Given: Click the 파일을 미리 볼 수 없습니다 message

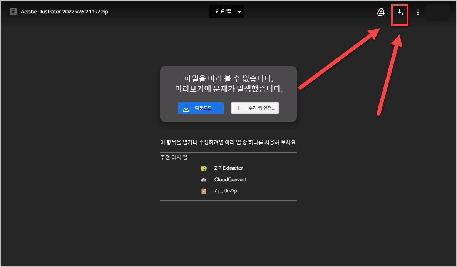Looking at the screenshot, I should coord(229,78).
